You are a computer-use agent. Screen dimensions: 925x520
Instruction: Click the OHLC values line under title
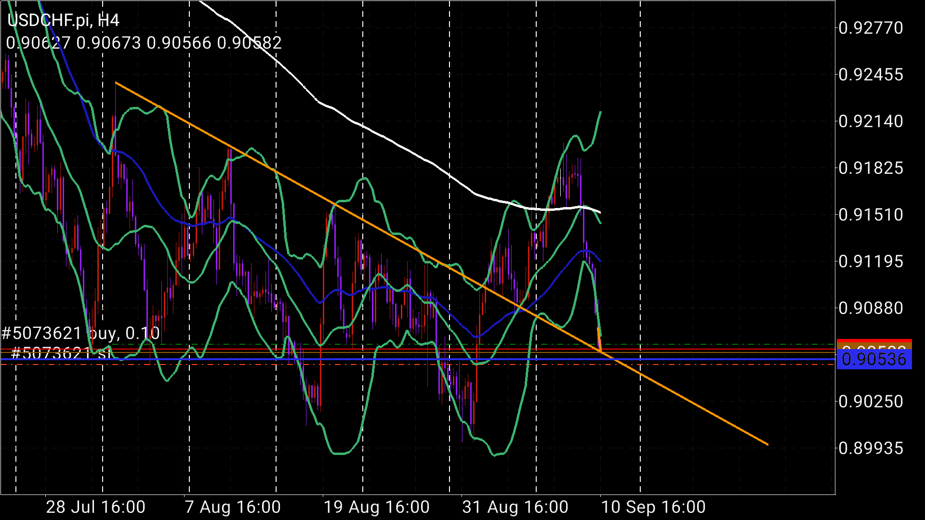pyautogui.click(x=144, y=43)
